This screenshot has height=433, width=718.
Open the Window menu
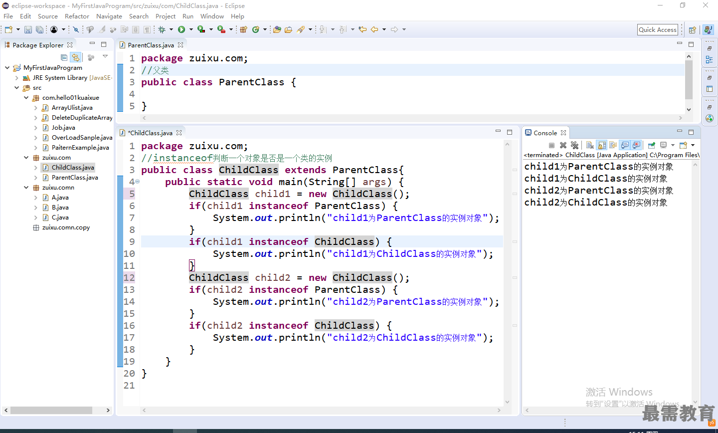pos(212,16)
